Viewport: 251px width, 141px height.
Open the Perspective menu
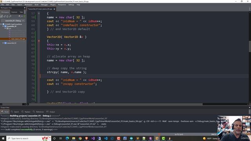62,5
